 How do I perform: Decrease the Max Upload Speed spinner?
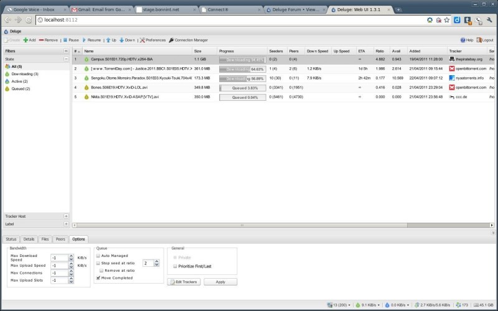tap(71, 267)
